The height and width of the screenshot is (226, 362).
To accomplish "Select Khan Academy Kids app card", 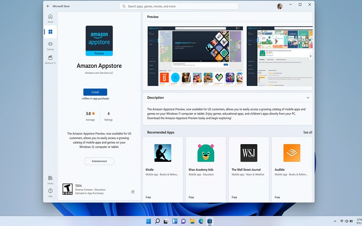I will tap(206, 169).
